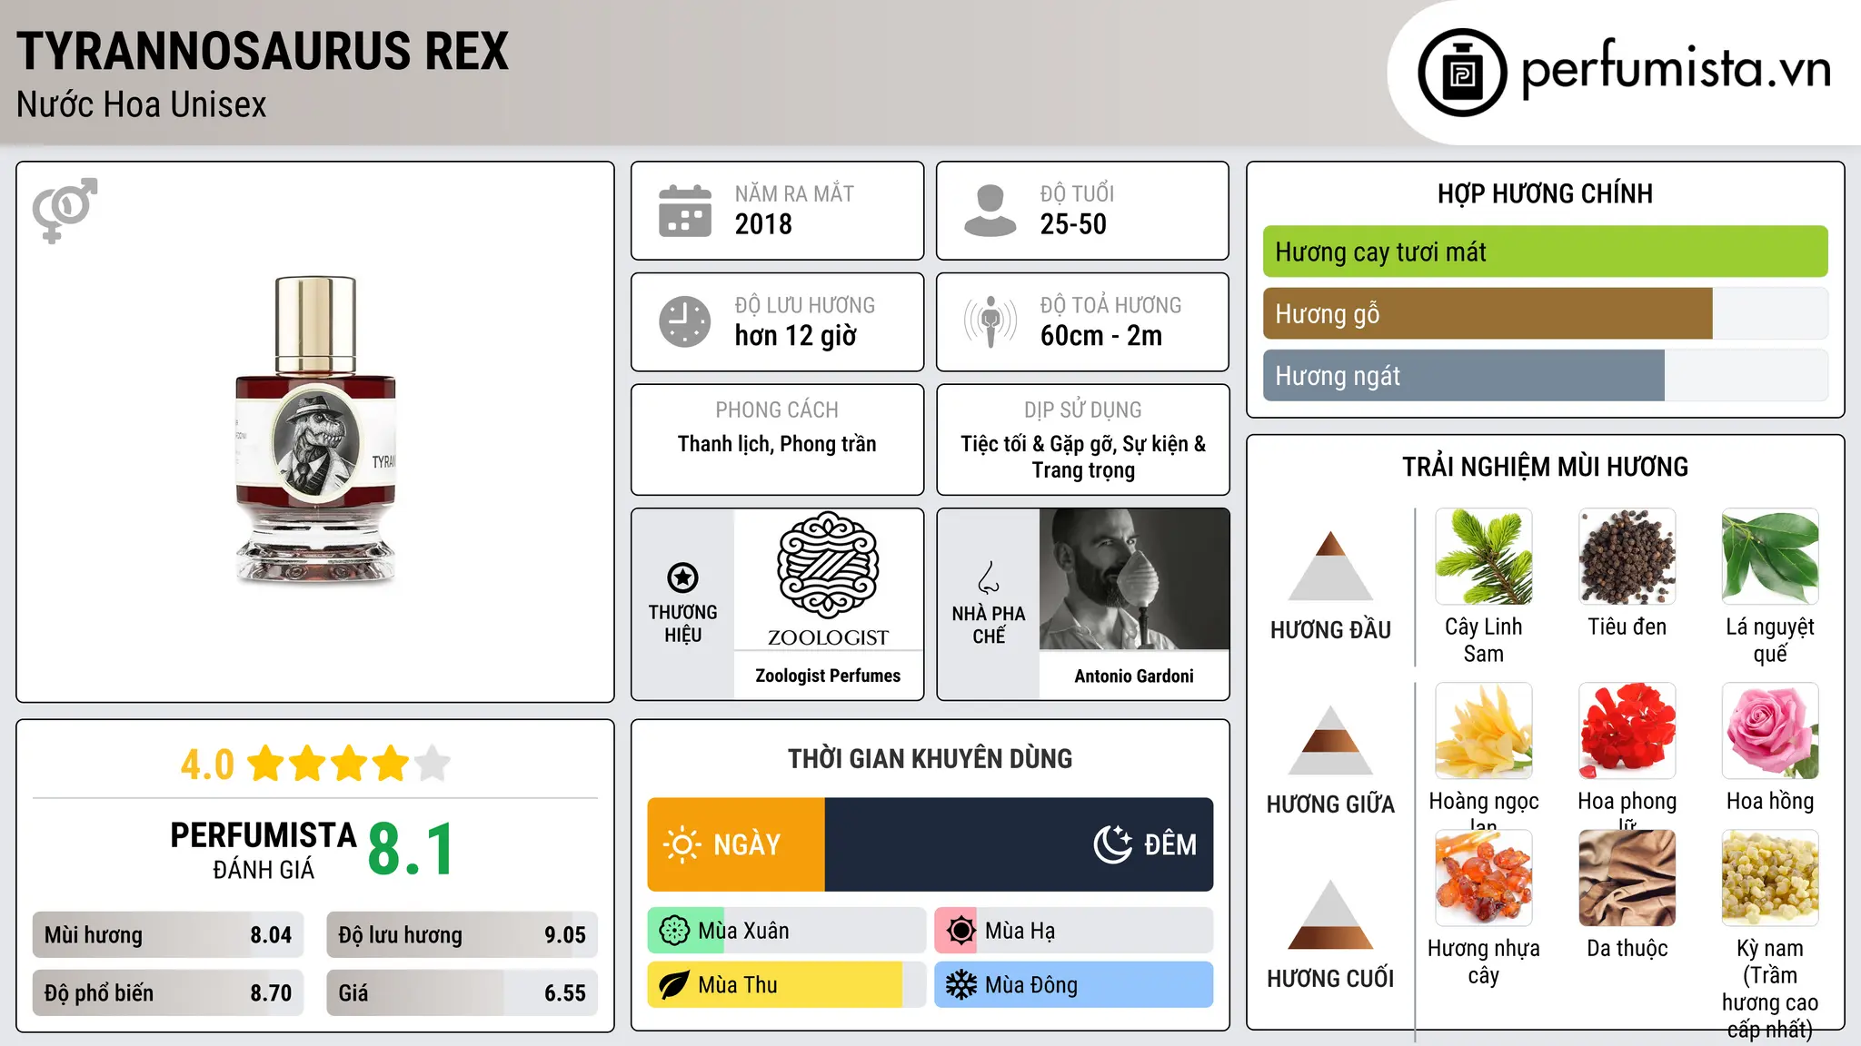This screenshot has height=1046, width=1861.
Task: Click the perfumista.vn site name
Action: [1676, 69]
